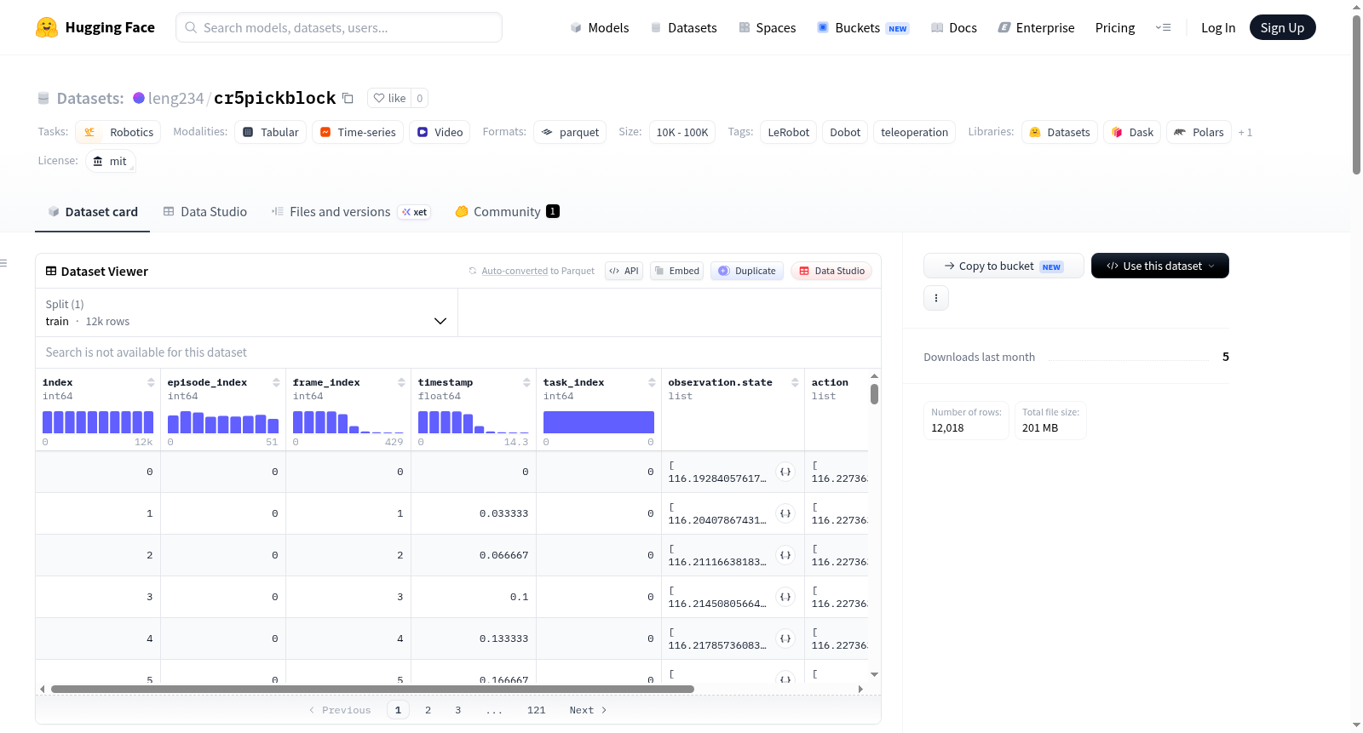Jump to page 121 of the table
Viewport: 1363px width, 733px height.
[x=536, y=710]
